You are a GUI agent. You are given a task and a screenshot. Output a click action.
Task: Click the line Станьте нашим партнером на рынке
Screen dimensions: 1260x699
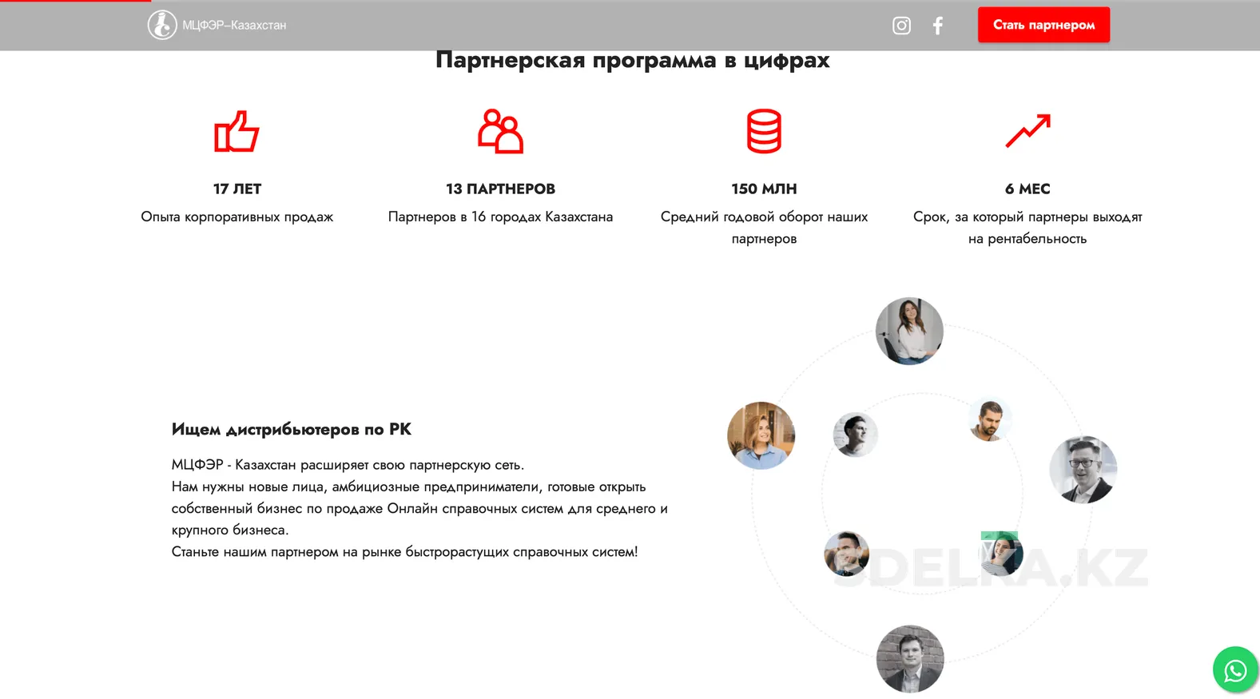(x=404, y=552)
